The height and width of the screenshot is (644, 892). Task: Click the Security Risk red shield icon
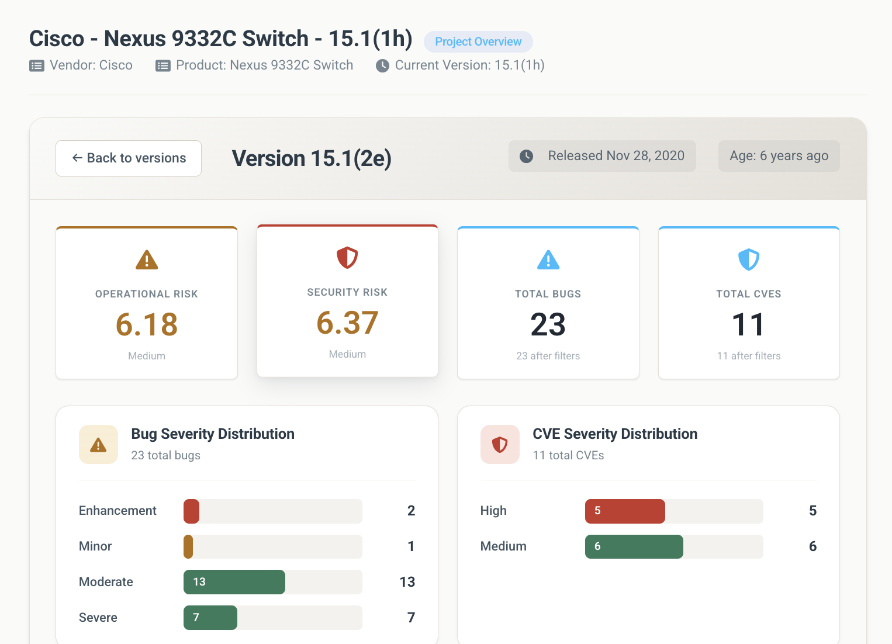click(x=347, y=258)
